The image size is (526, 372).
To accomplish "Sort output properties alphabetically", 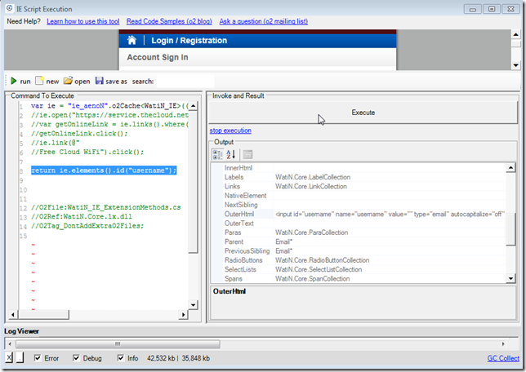I will pos(231,154).
